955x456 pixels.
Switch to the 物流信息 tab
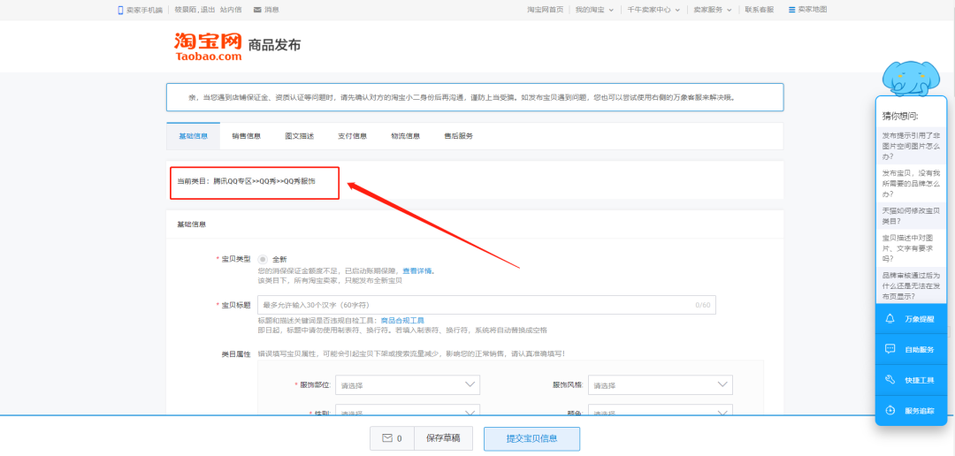click(x=405, y=136)
